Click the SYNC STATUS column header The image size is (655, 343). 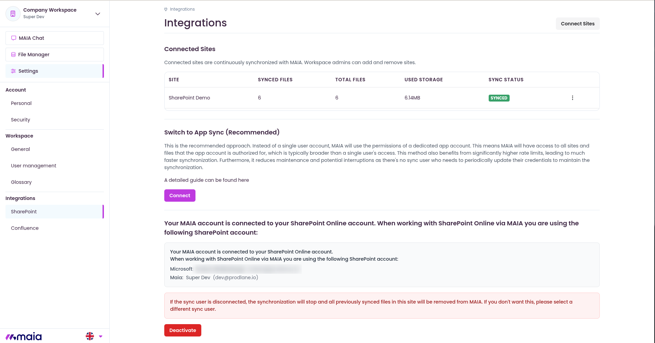506,80
